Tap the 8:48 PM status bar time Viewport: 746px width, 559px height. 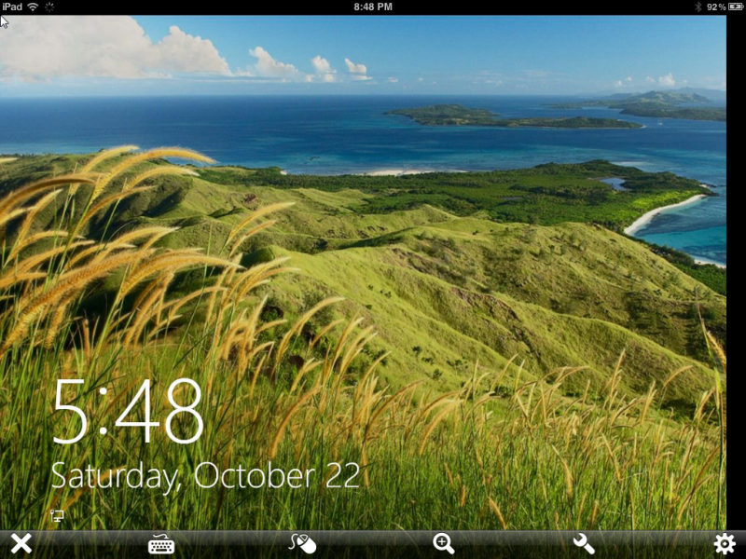click(373, 7)
